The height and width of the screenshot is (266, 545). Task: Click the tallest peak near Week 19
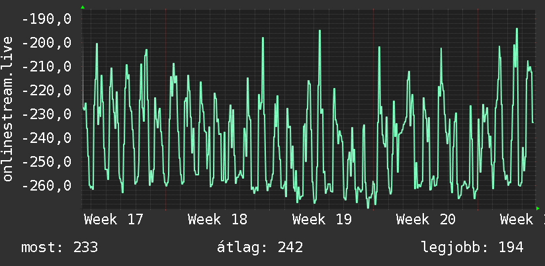click(319, 31)
